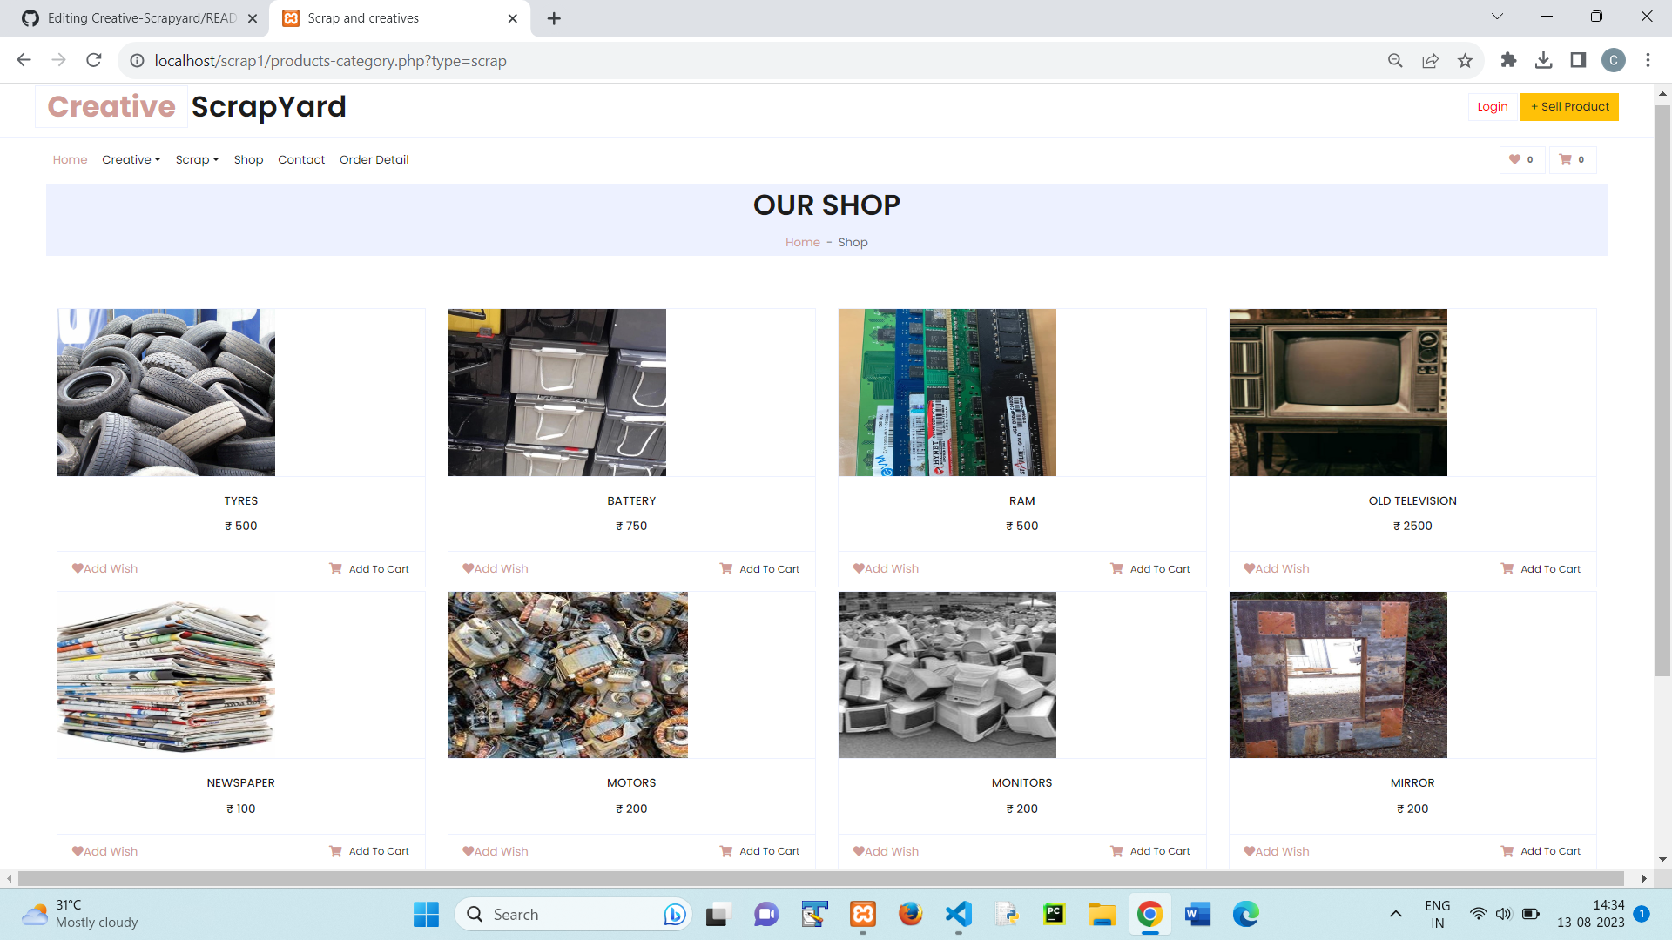Open browser downloads via the download icon
This screenshot has height=940, width=1672.
[x=1545, y=60]
